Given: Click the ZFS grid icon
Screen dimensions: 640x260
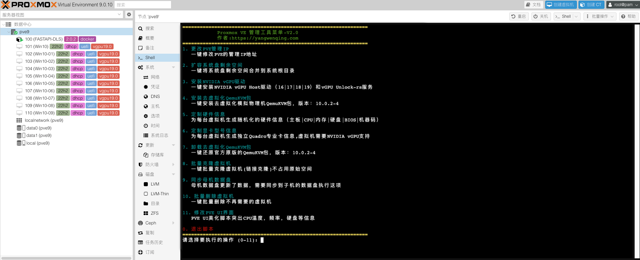Looking at the screenshot, I should click(146, 213).
